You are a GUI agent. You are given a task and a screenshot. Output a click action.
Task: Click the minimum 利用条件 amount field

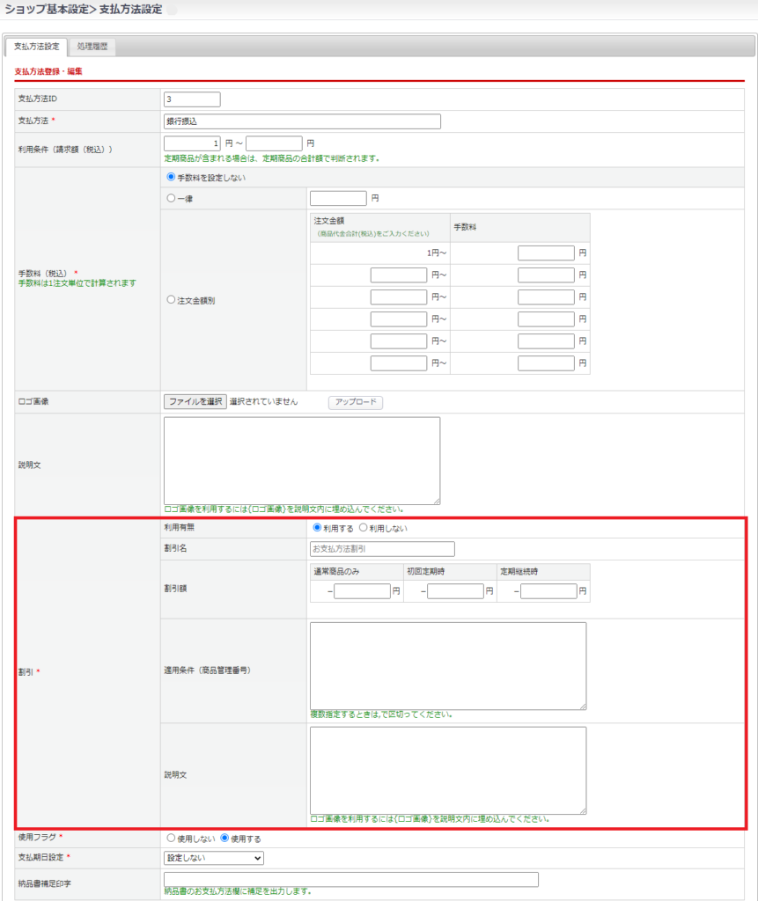pos(192,143)
